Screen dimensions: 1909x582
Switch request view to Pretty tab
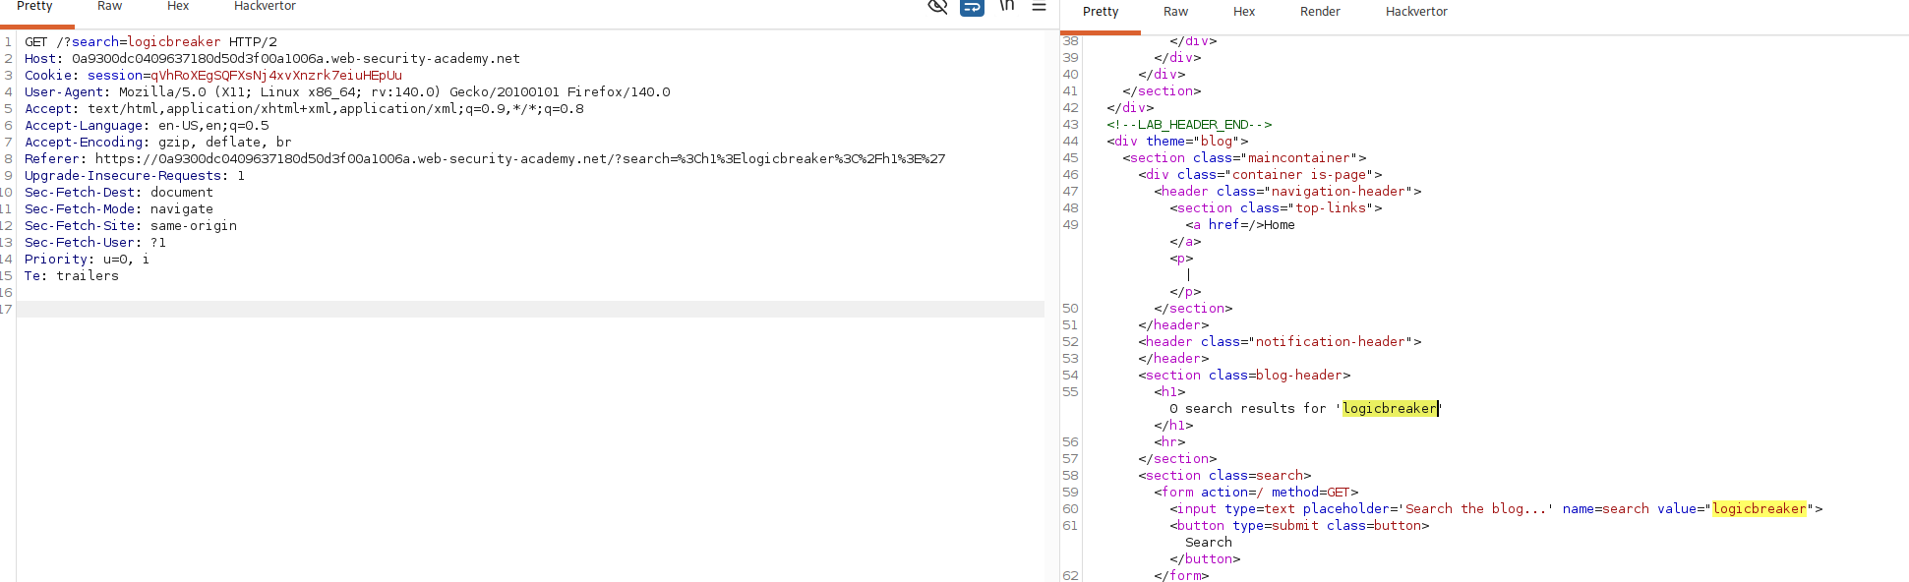point(34,6)
